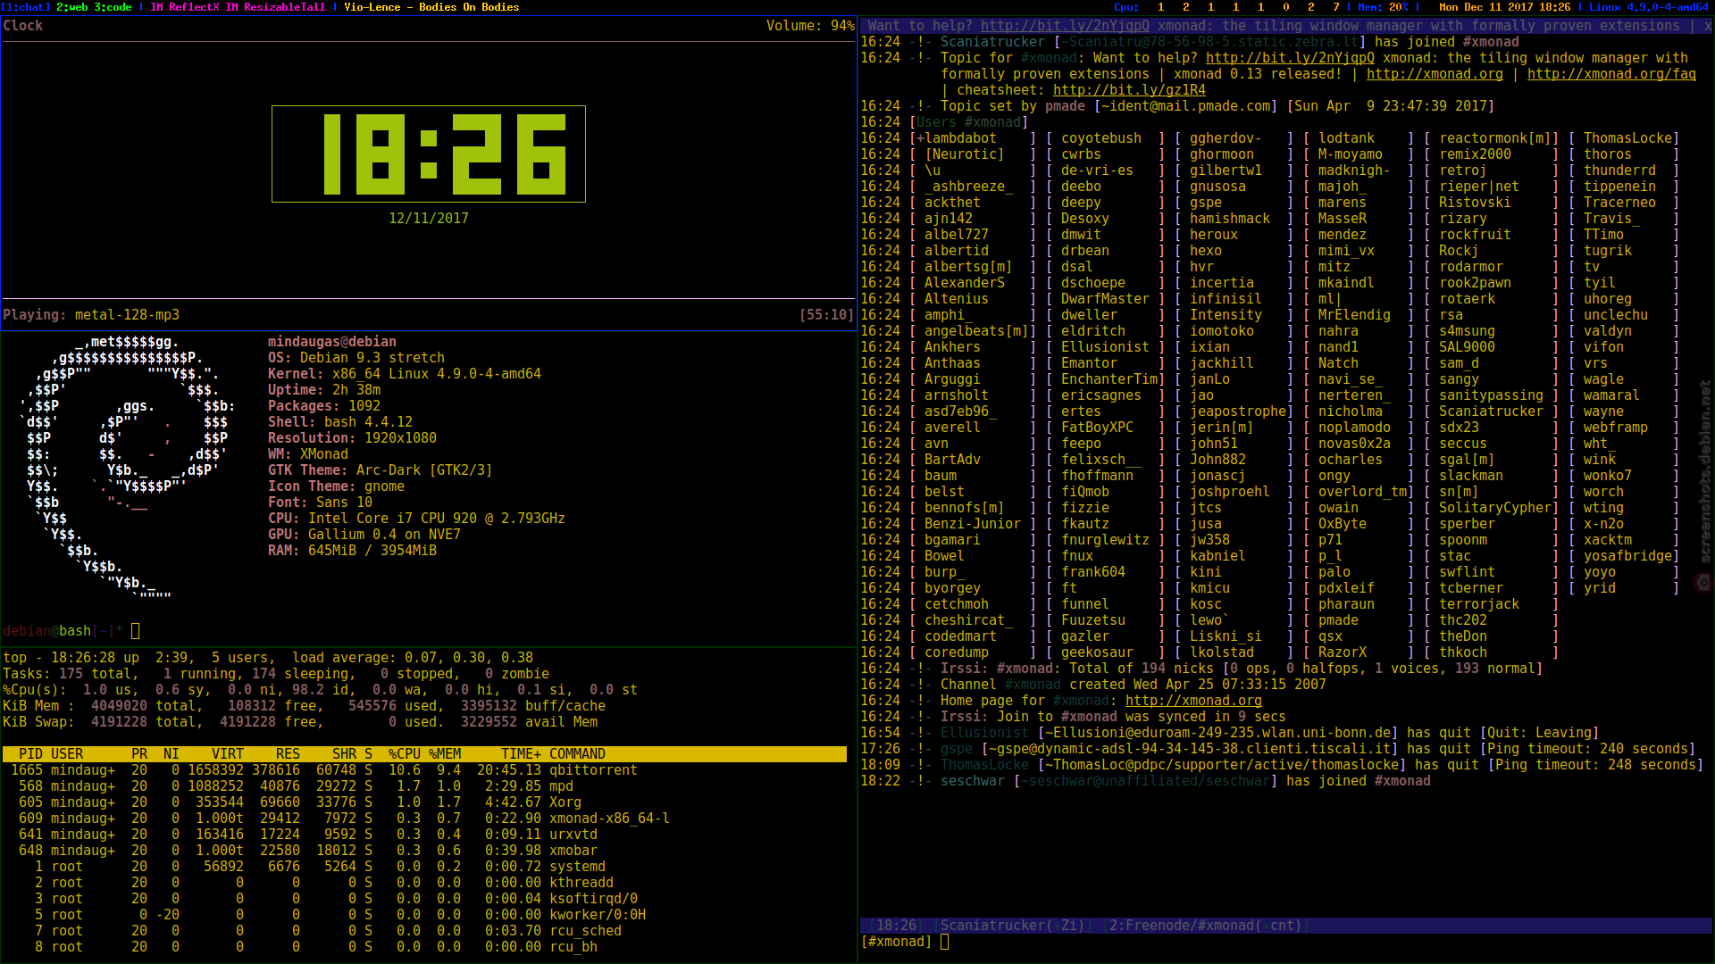This screenshot has height=964, width=1715.
Task: Select the rcu_sched process row
Action: tap(424, 931)
